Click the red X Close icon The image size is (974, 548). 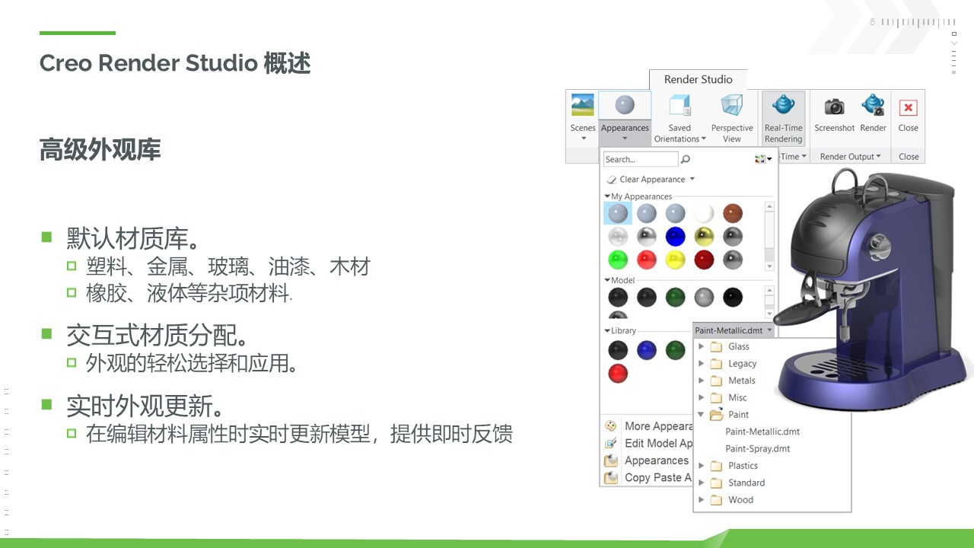(909, 107)
